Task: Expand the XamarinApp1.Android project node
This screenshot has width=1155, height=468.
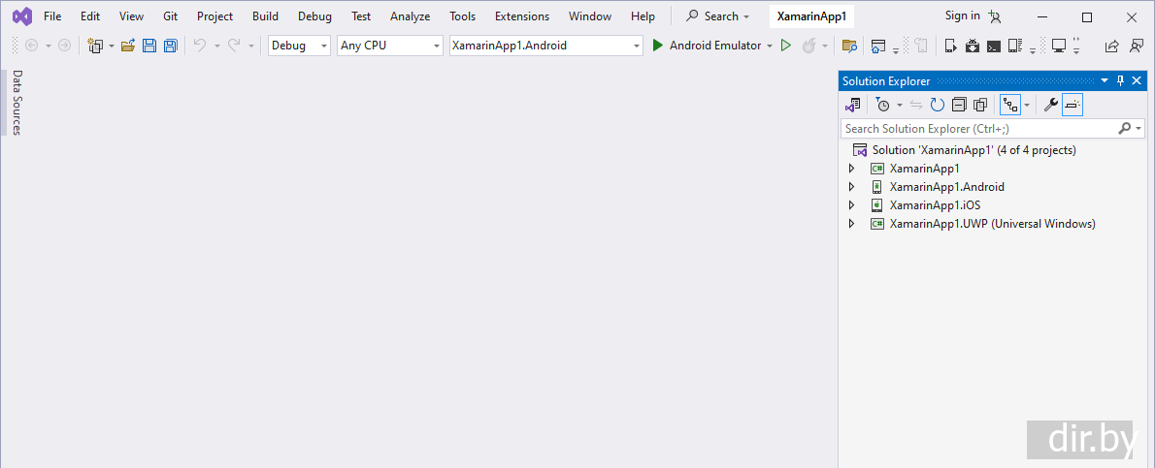Action: pyautogui.click(x=851, y=187)
